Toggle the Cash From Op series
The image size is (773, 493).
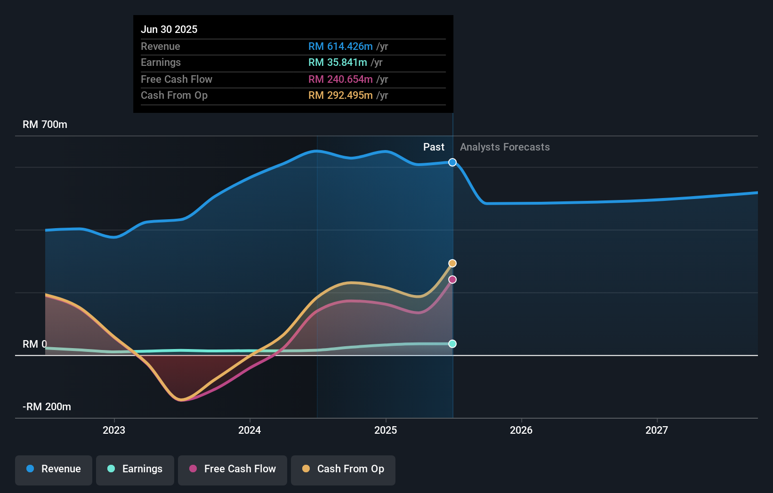coord(343,469)
